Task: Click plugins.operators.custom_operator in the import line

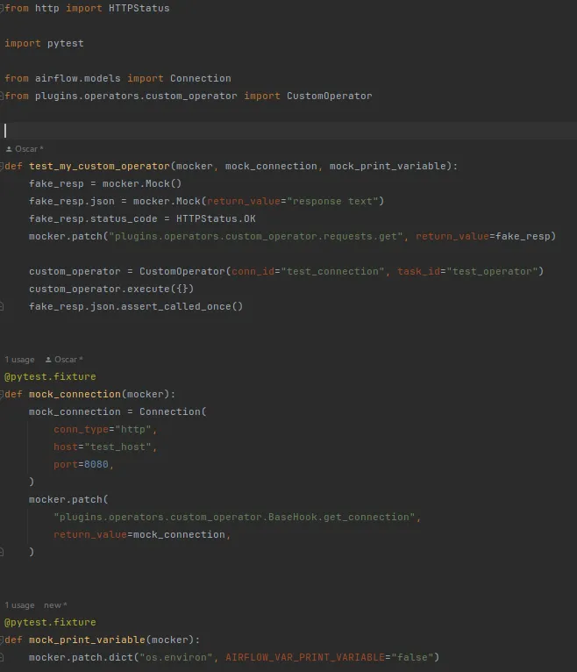Action: pos(136,96)
